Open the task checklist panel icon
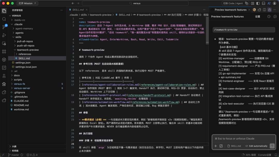279x157 pixels. click(x=4, y=68)
